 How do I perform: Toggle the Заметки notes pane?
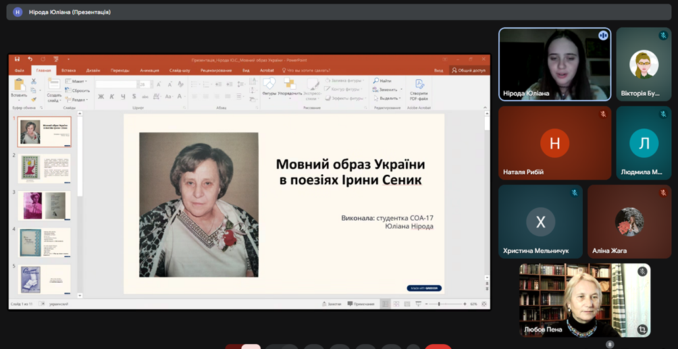coord(332,304)
